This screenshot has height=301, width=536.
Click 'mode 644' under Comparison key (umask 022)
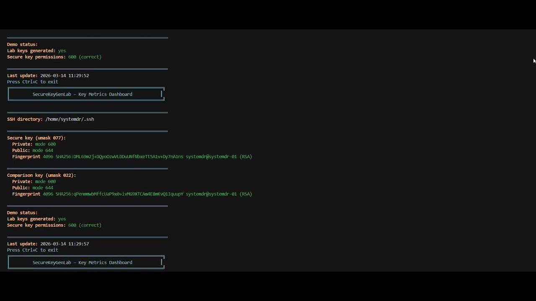(x=43, y=188)
